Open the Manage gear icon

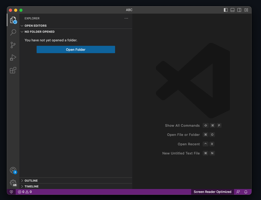13,183
